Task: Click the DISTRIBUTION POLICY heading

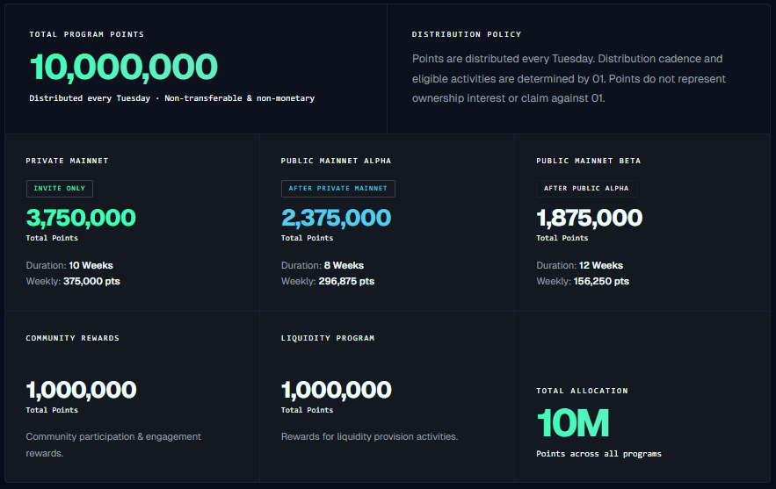Action: click(x=466, y=34)
